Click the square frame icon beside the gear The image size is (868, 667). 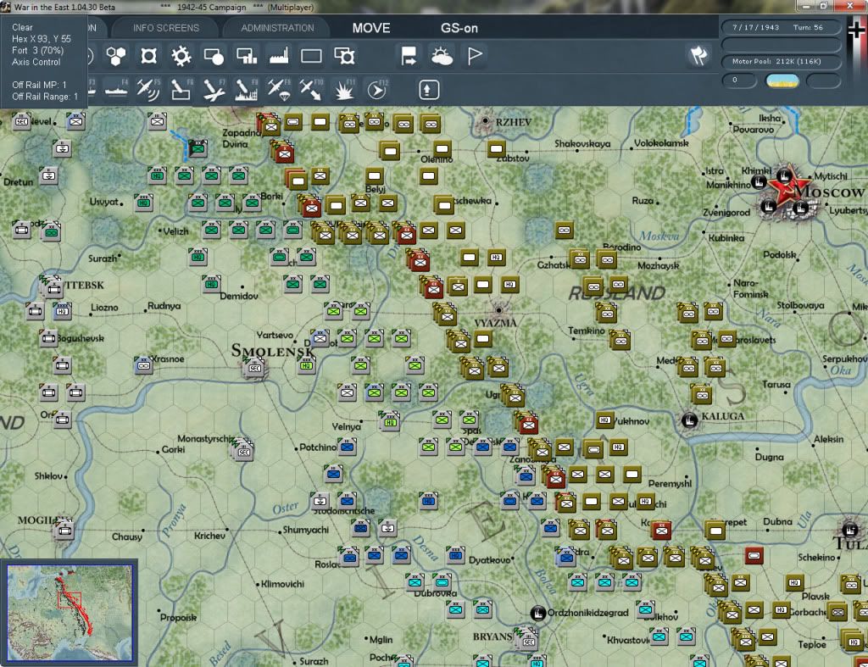pos(148,56)
